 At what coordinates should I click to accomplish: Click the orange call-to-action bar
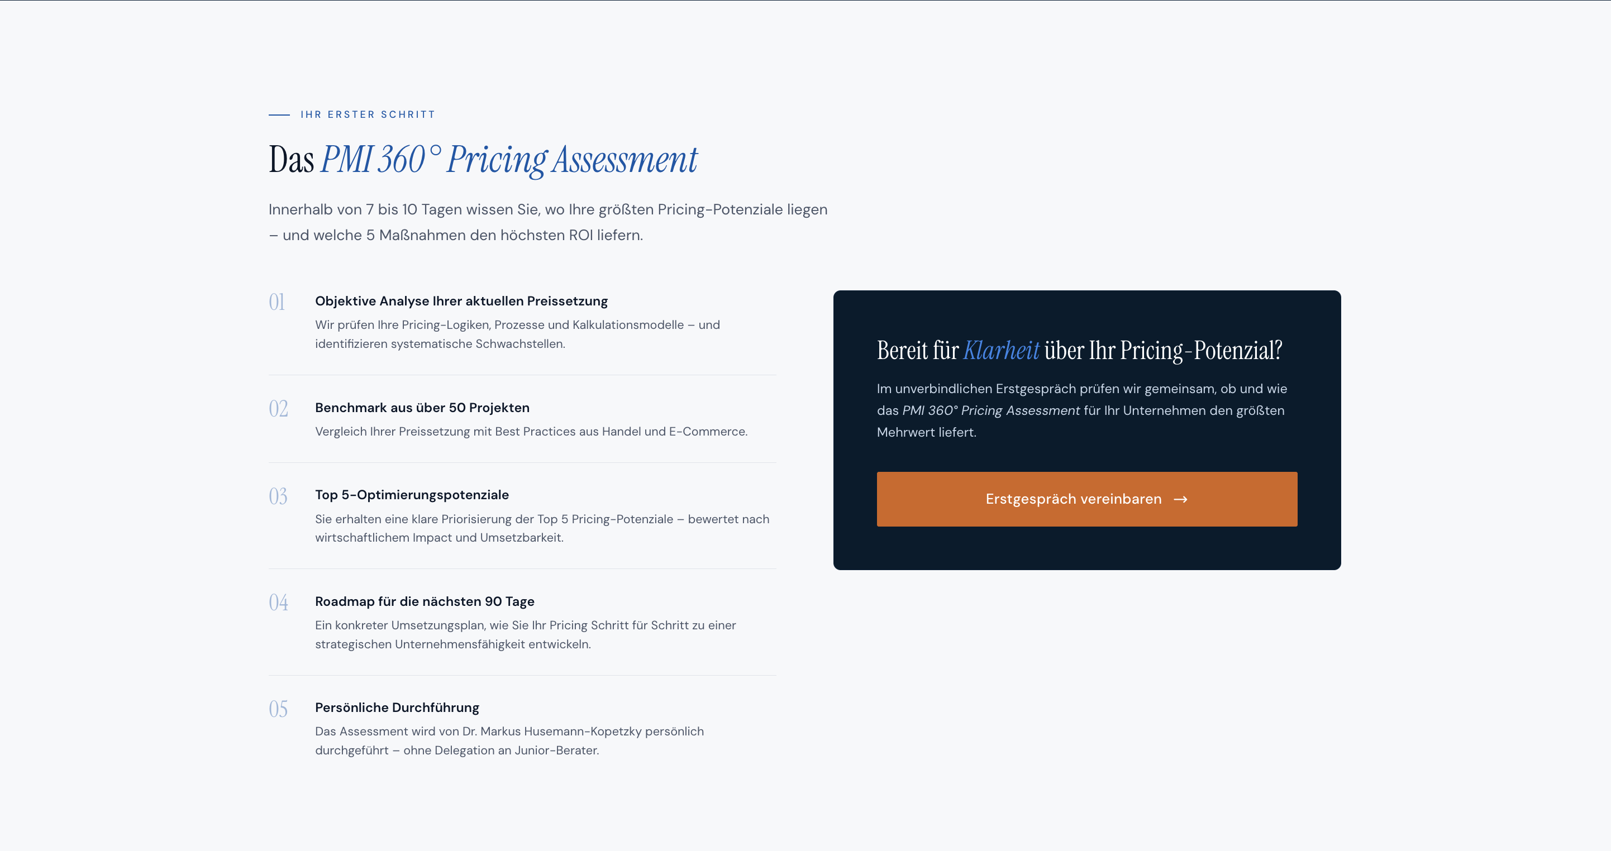click(1087, 499)
